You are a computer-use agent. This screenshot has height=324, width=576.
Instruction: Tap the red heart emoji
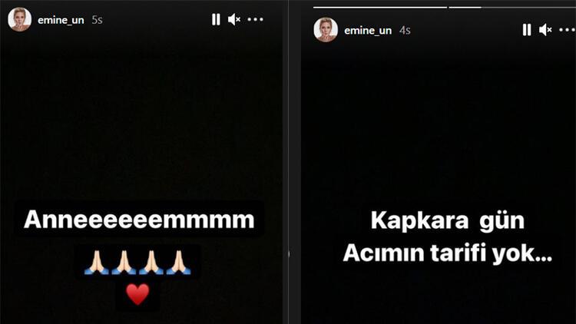point(137,295)
